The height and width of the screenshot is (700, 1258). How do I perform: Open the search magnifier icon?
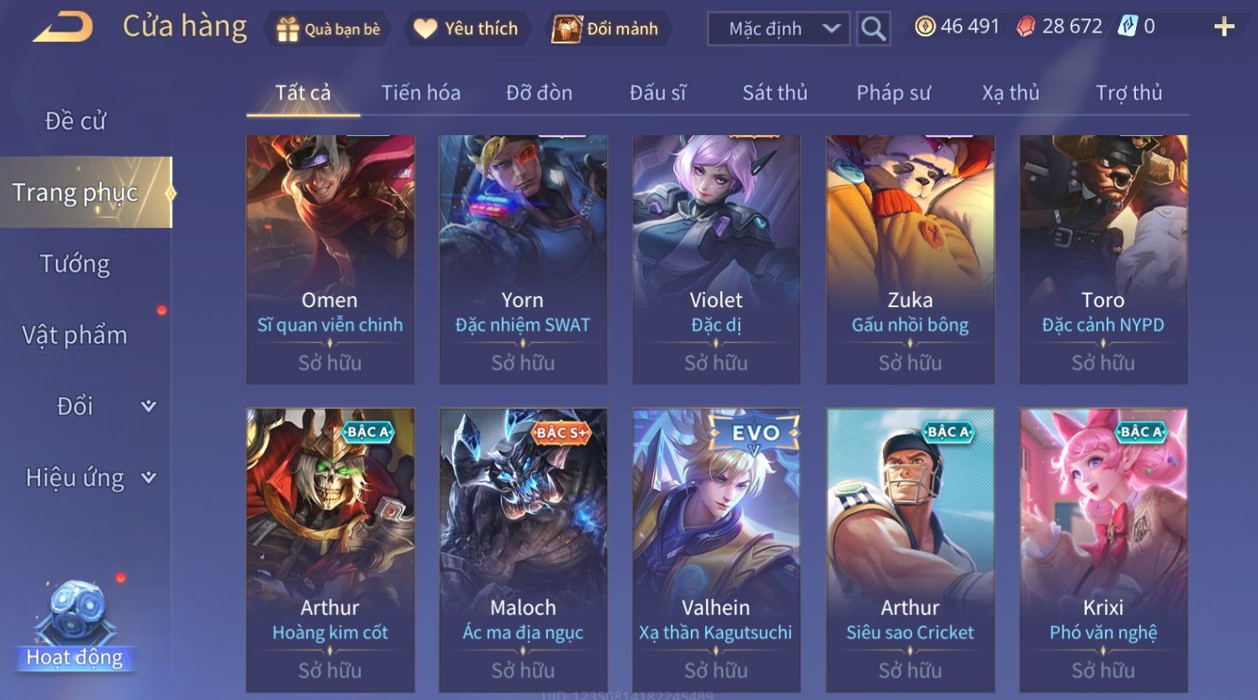873,29
